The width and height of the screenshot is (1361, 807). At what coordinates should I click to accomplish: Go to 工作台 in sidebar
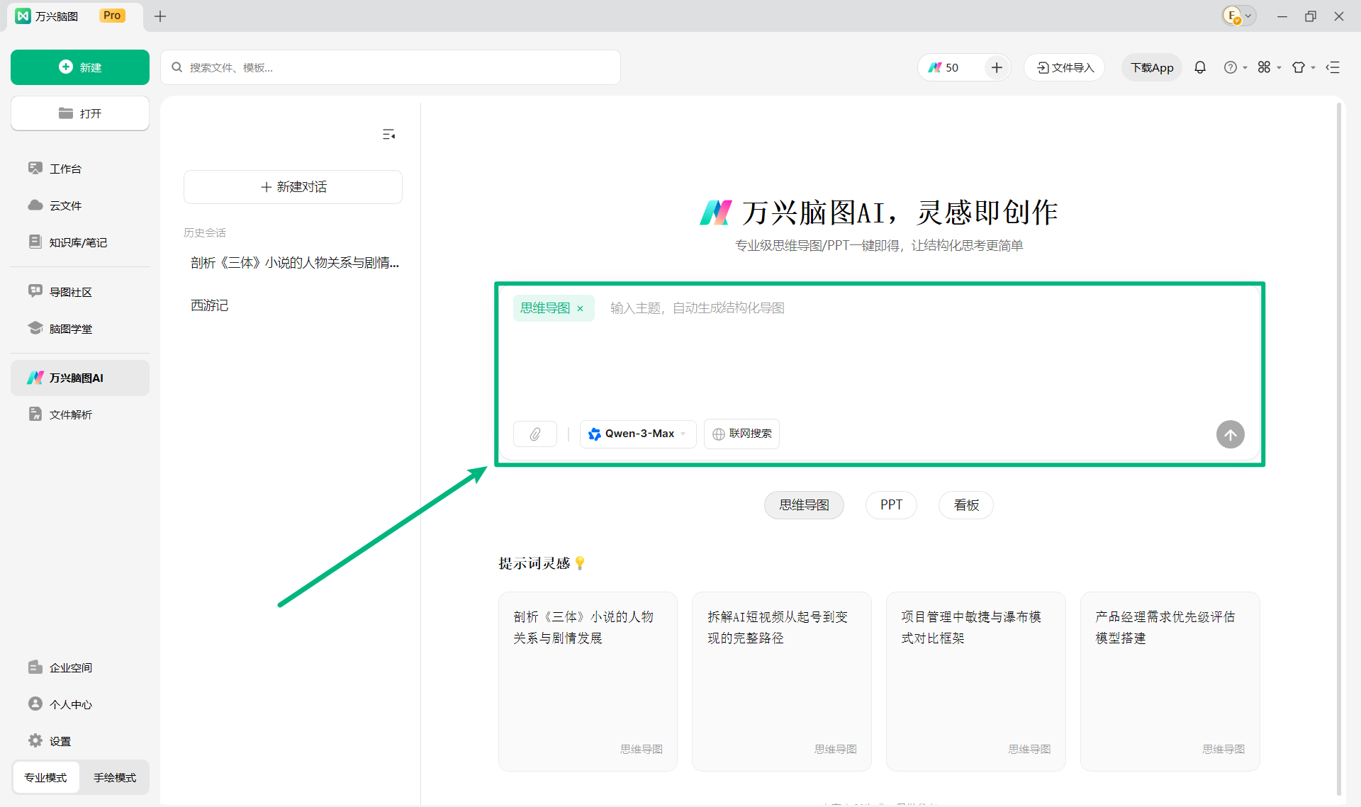click(80, 169)
